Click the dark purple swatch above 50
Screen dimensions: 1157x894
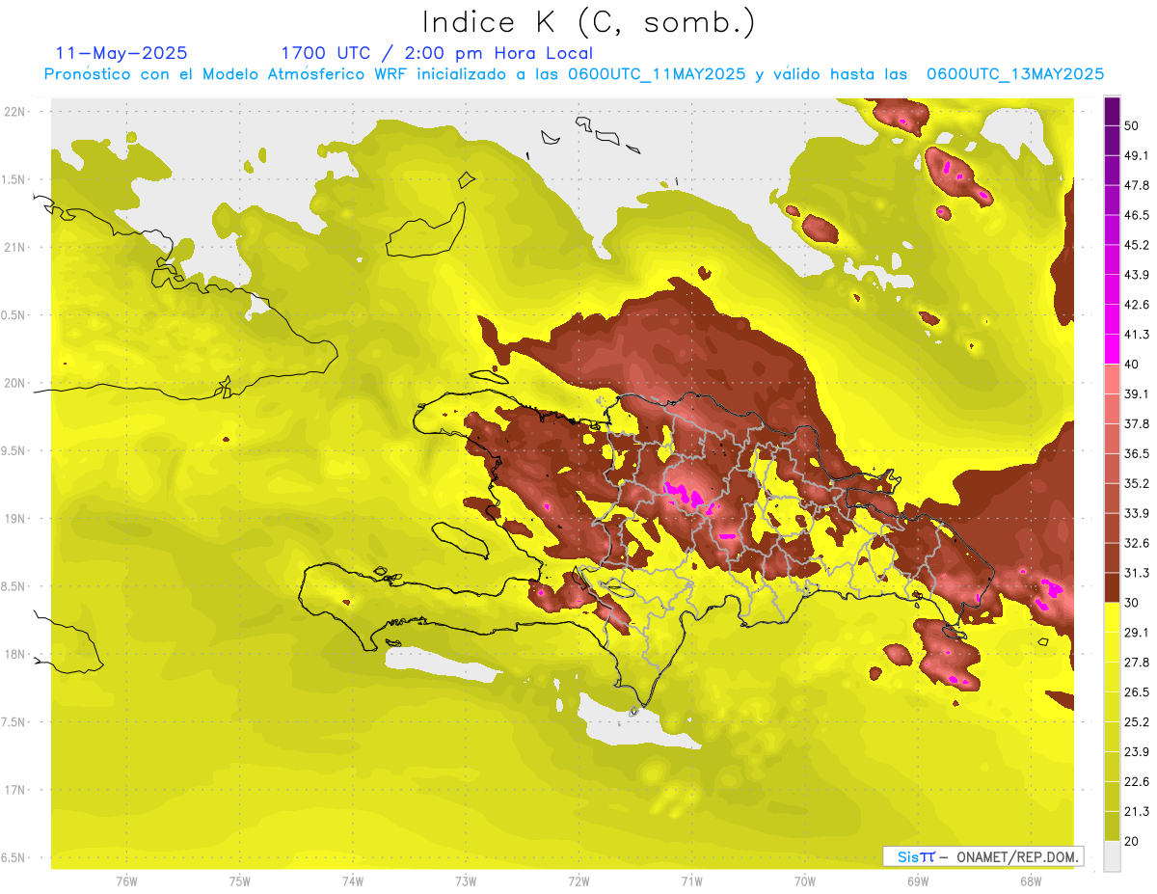click(1112, 111)
